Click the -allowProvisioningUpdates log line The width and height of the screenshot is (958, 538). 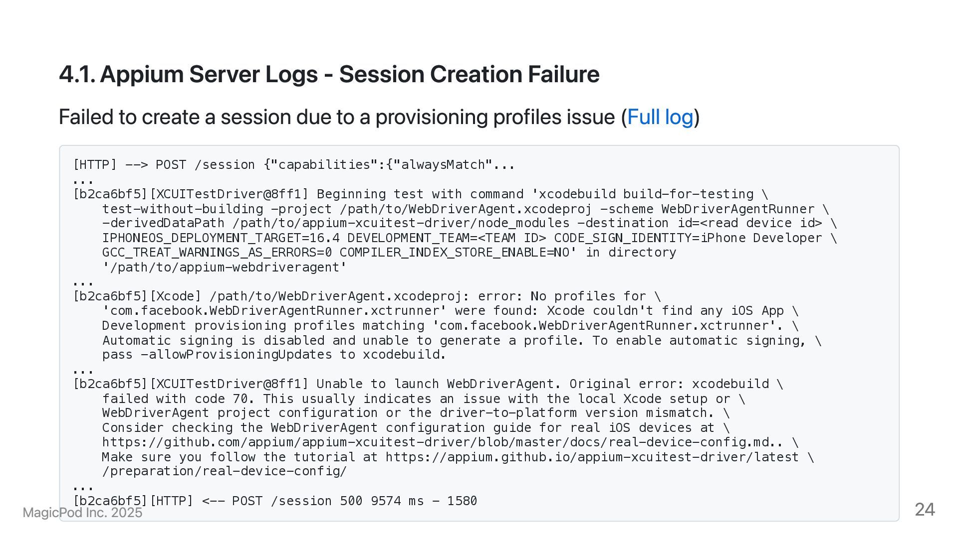274,355
